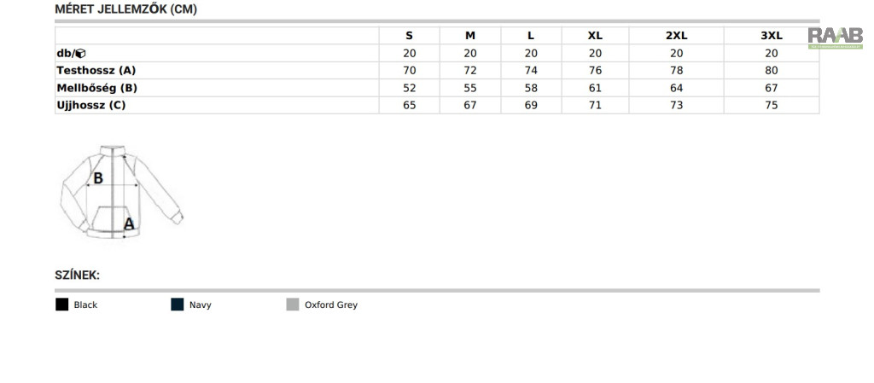Screen dimensions: 874x383
Task: Click the jacket measurement diagram
Action: 121,192
